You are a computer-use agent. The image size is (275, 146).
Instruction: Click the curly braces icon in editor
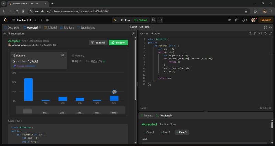[261, 33]
